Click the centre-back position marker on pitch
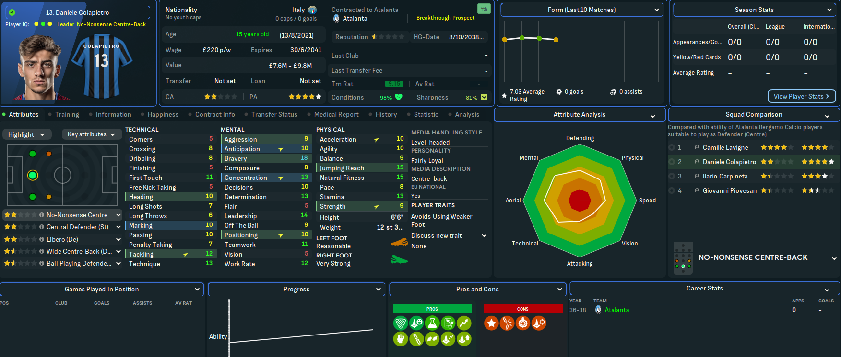The width and height of the screenshot is (841, 357). coord(33,175)
